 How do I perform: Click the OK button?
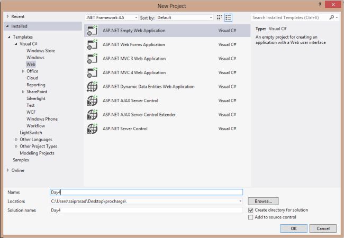[294, 228]
